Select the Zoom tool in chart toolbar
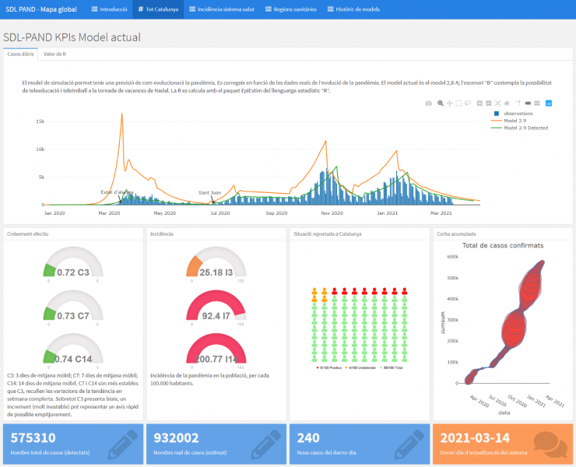 tap(441, 103)
